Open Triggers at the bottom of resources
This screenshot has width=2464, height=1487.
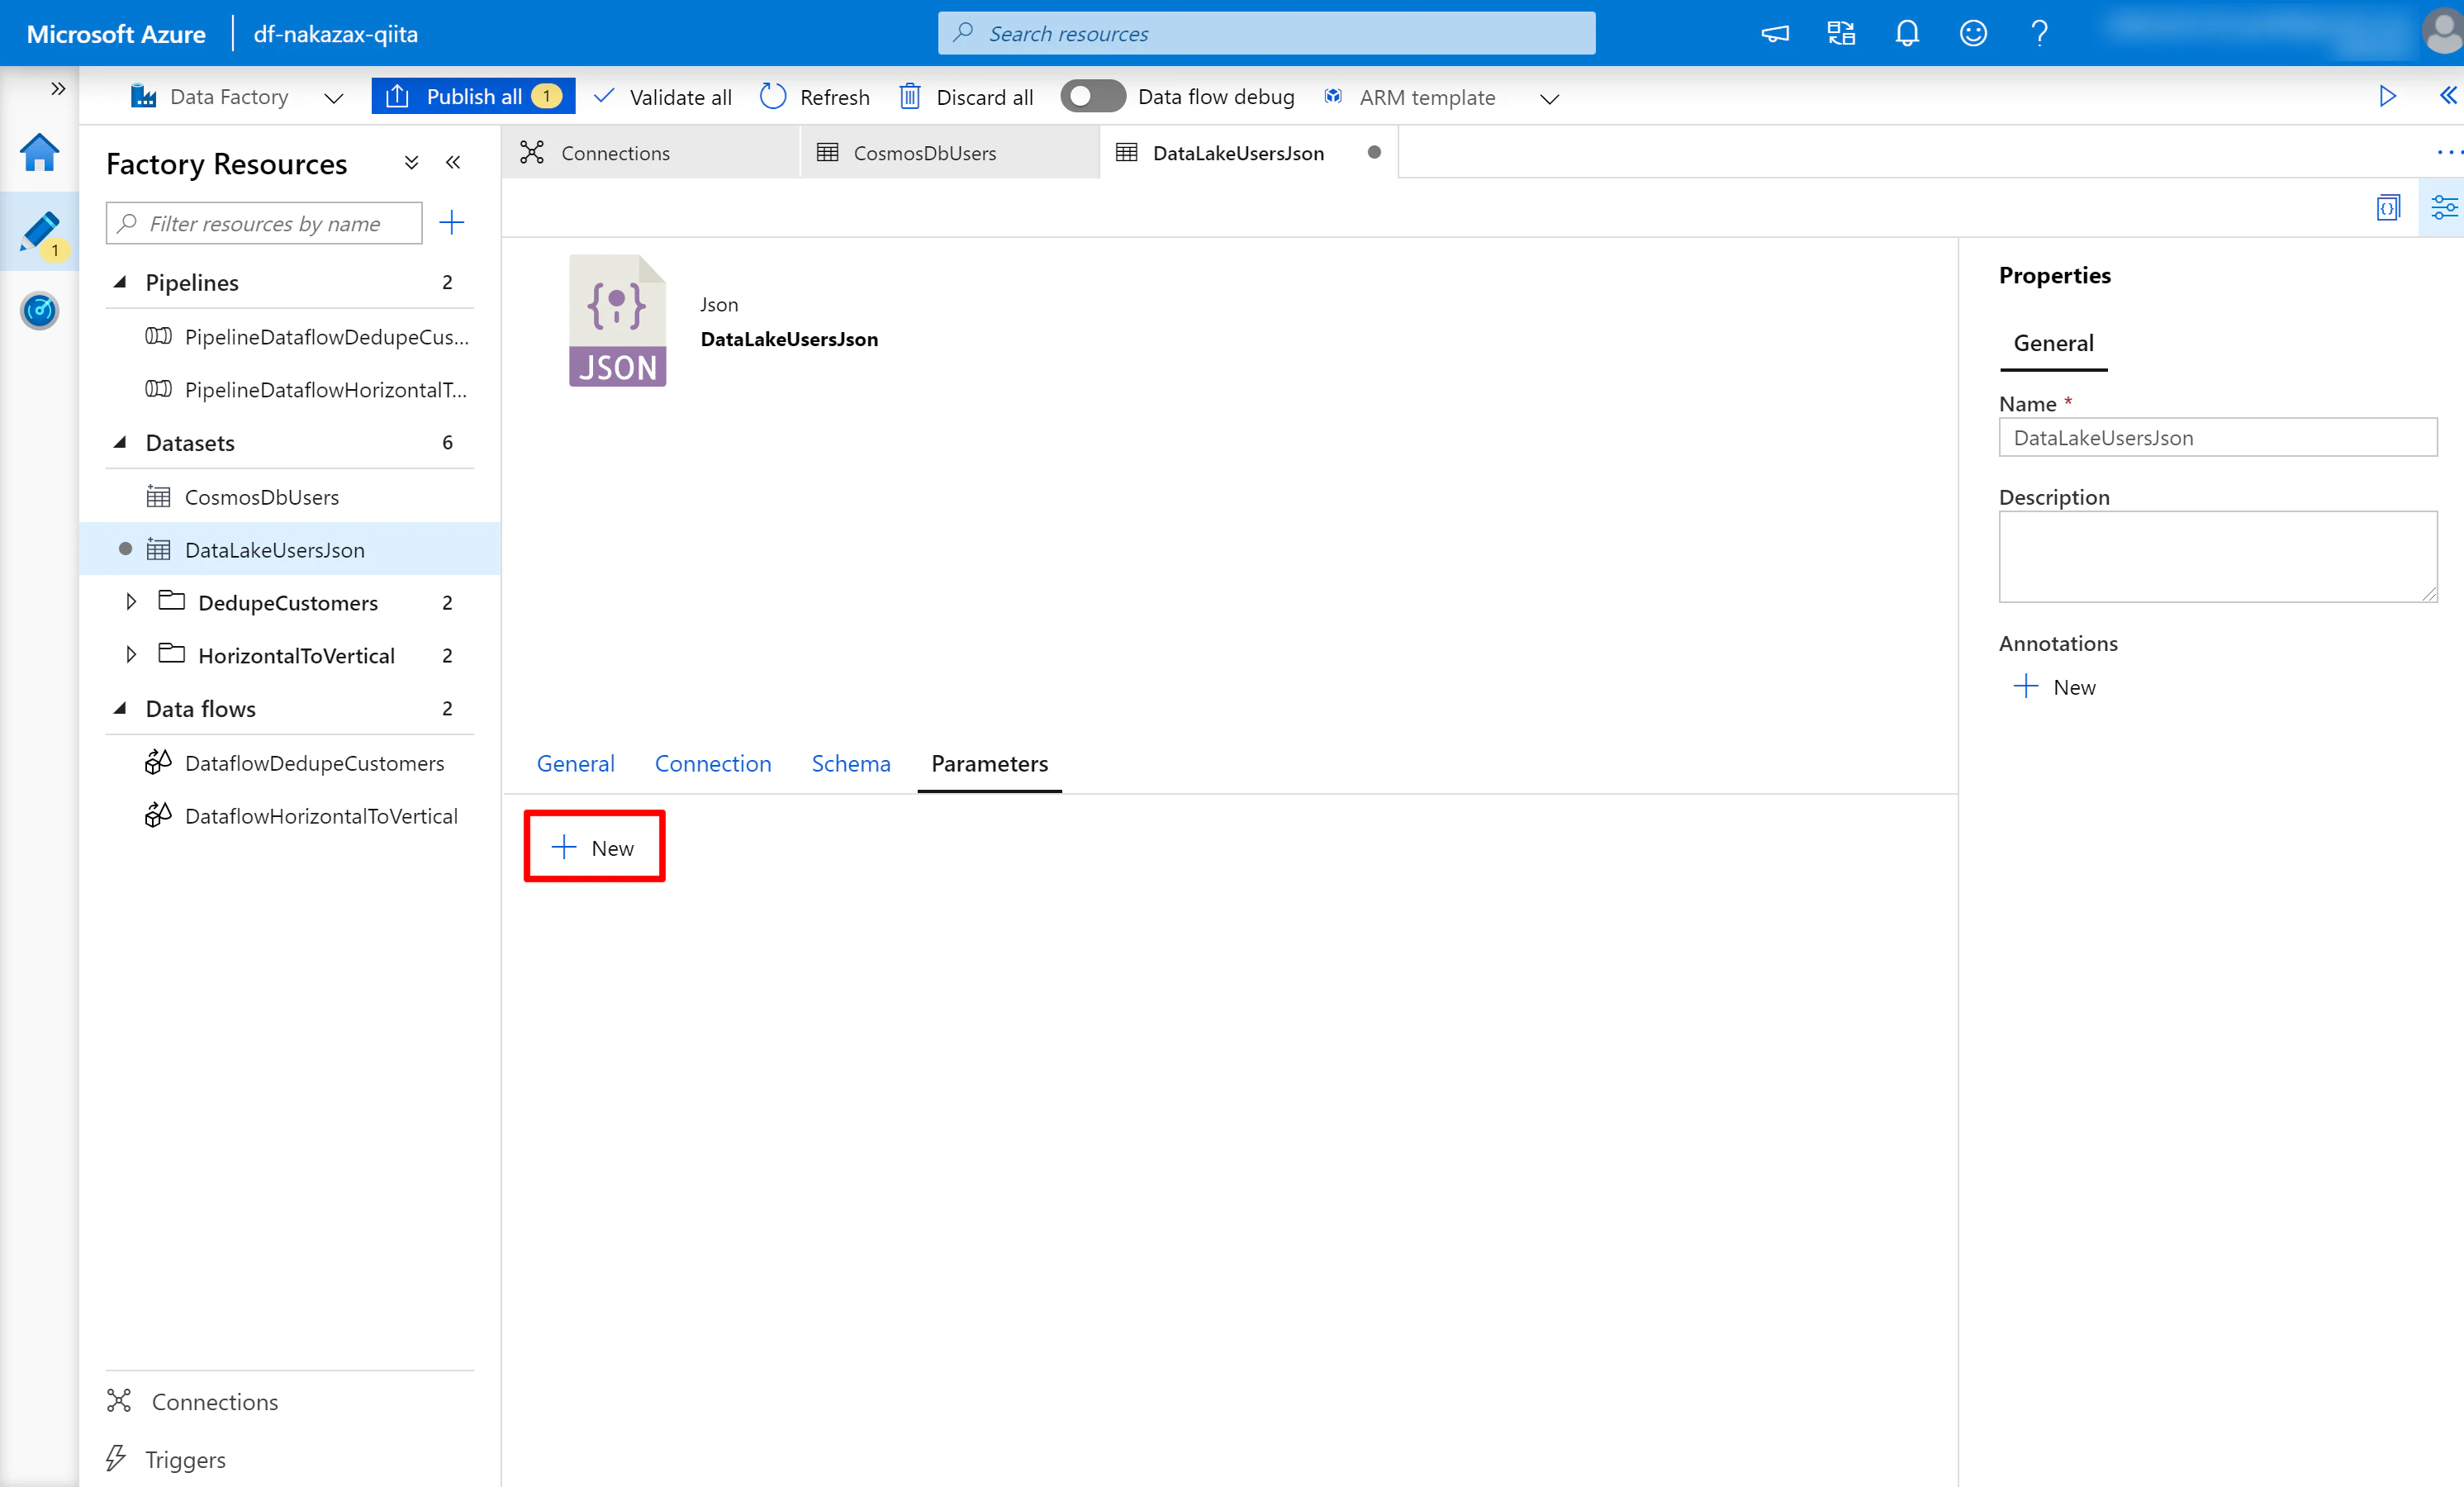166,1459
